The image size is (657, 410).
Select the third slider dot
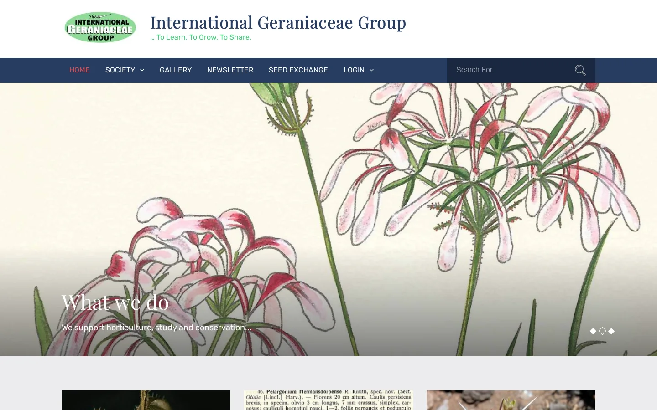point(611,331)
